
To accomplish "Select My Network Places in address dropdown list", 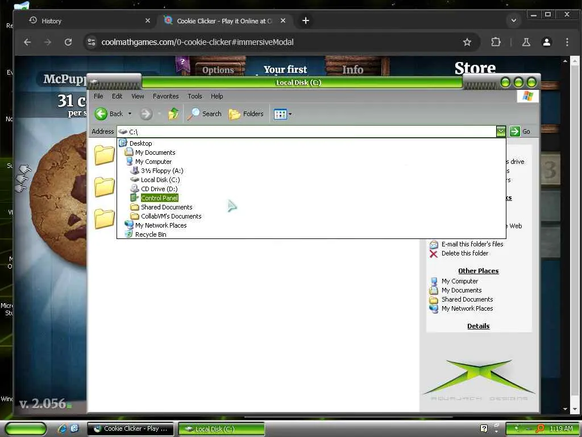I will point(161,225).
